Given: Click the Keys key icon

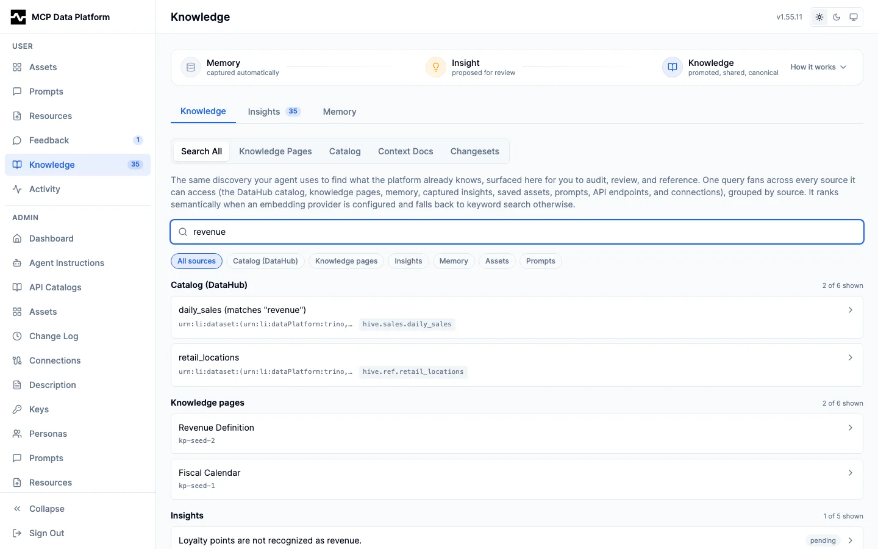Looking at the screenshot, I should (x=17, y=409).
